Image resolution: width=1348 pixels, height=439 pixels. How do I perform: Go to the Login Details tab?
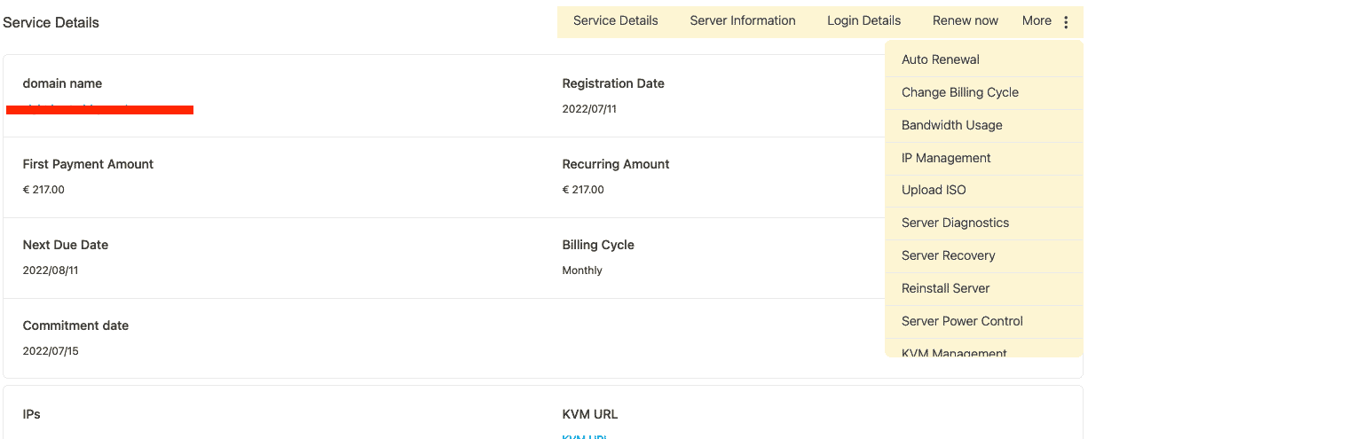tap(863, 21)
